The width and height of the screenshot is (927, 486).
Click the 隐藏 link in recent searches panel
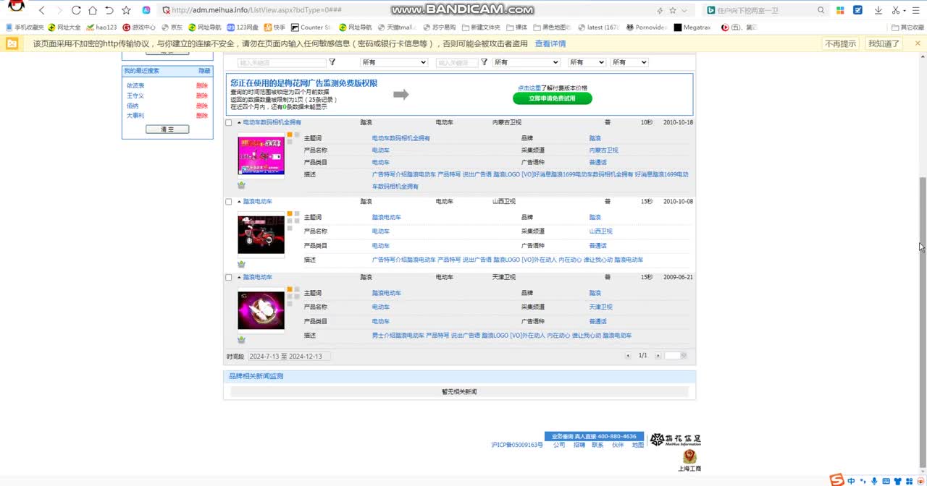pyautogui.click(x=204, y=71)
